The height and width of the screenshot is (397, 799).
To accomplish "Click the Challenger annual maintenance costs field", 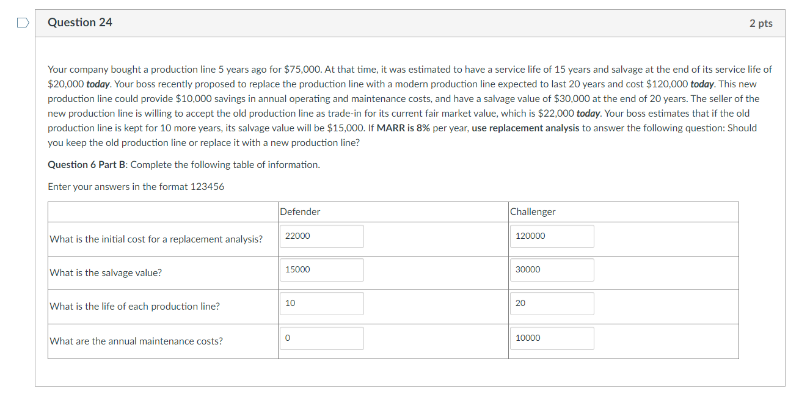I will [552, 338].
